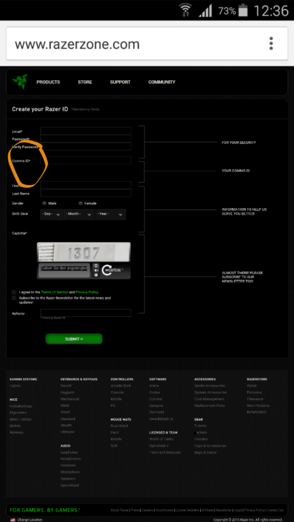Click the reCAPTCHA logo
The width and height of the screenshot is (294, 522).
click(x=112, y=270)
